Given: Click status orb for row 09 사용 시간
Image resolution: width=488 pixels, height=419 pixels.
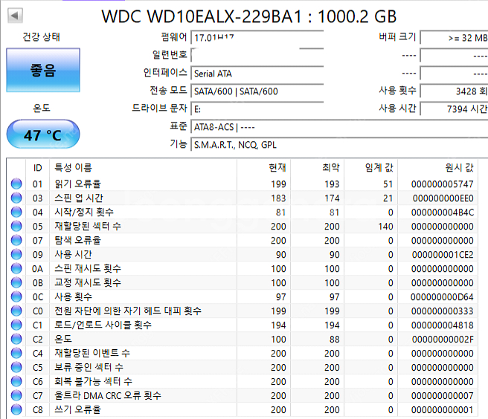Looking at the screenshot, I should pyautogui.click(x=16, y=254).
